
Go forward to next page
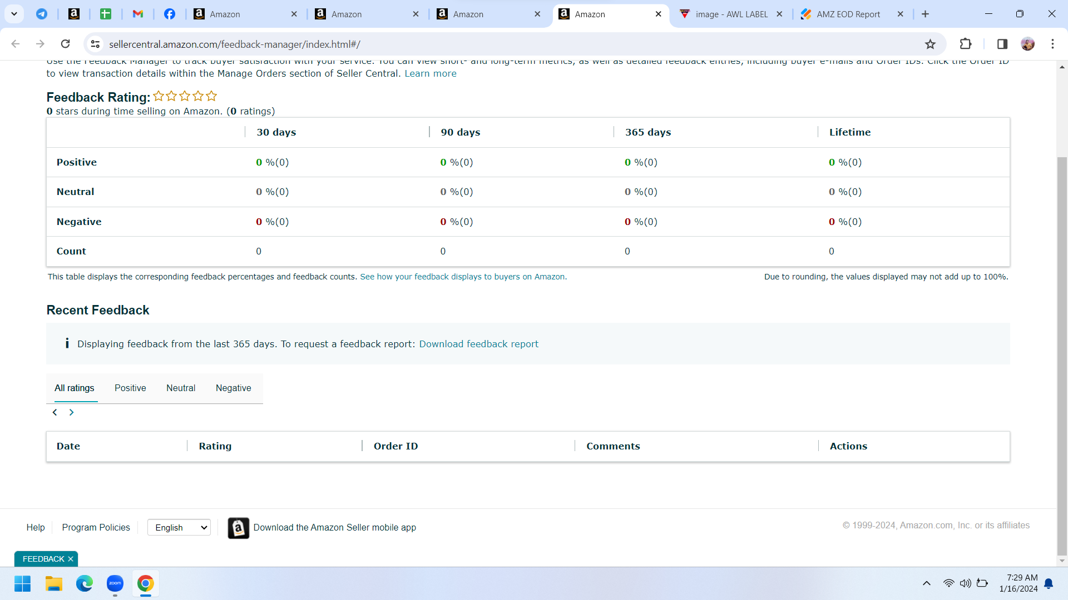point(40,44)
